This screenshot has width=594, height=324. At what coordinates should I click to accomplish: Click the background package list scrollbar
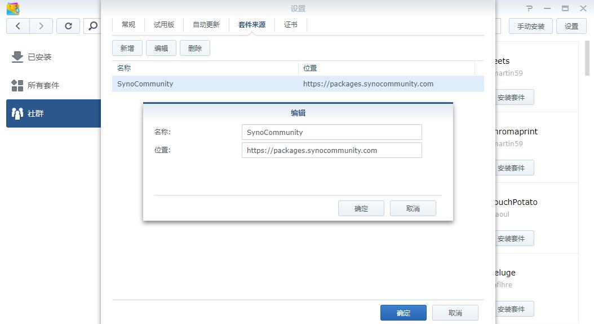click(587, 59)
